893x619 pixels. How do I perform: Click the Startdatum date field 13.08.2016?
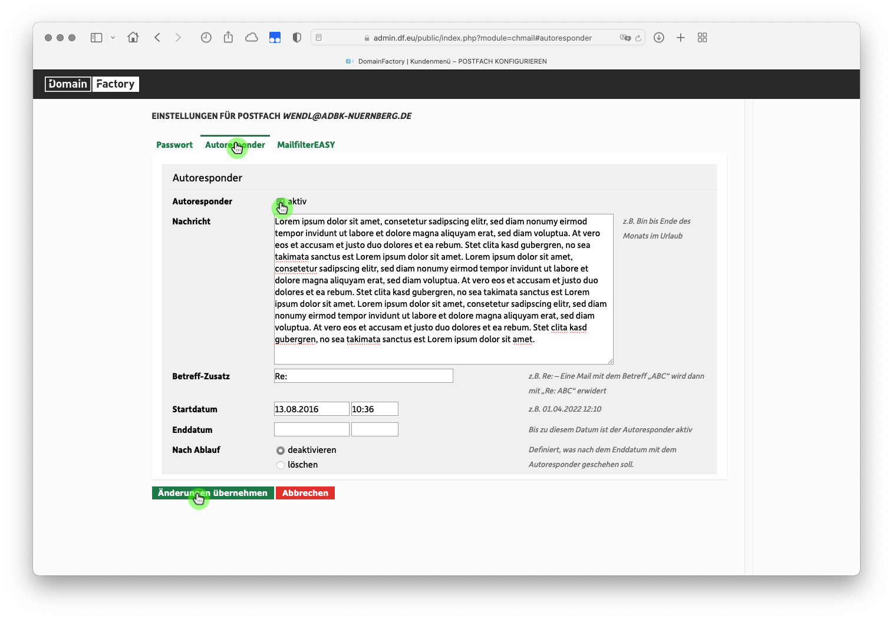point(311,409)
